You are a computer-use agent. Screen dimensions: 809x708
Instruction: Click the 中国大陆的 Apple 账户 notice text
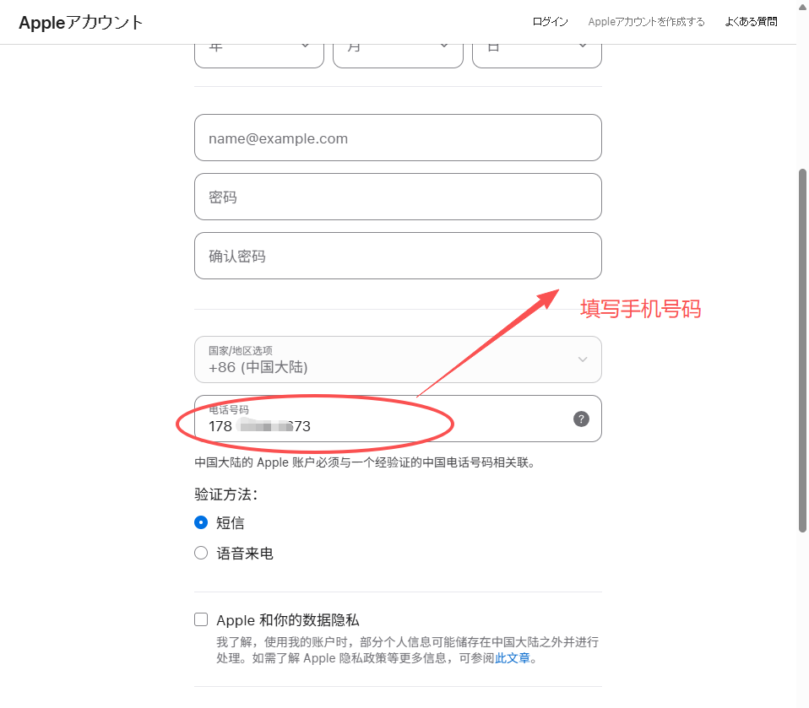point(365,462)
